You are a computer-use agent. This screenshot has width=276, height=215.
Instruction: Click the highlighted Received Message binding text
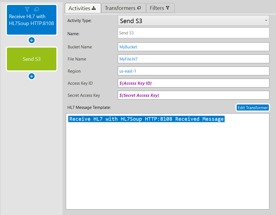point(146,119)
